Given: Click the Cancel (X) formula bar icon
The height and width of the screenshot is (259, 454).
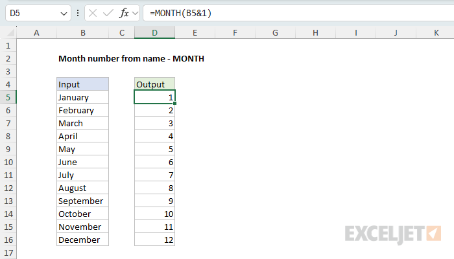Looking at the screenshot, I should point(93,13).
